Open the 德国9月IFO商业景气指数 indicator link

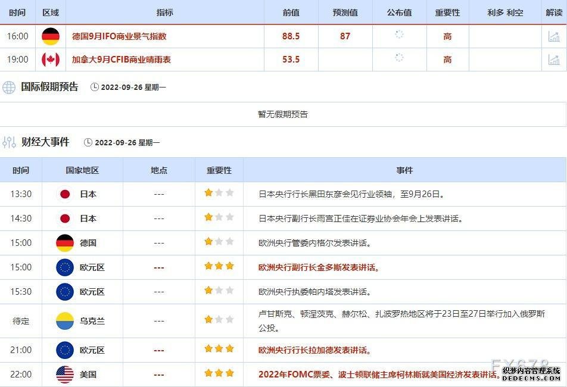[119, 36]
